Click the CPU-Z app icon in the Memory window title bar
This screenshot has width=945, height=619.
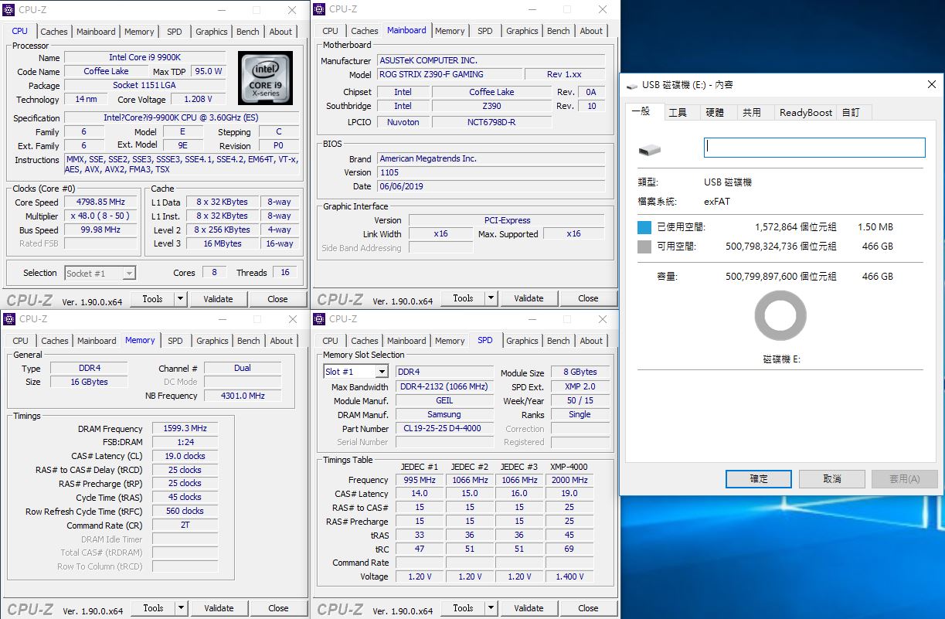click(x=9, y=318)
